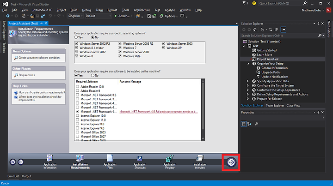Click the scroll down arrow of software list
Viewport: 333px width, 186px height.
click(x=203, y=138)
